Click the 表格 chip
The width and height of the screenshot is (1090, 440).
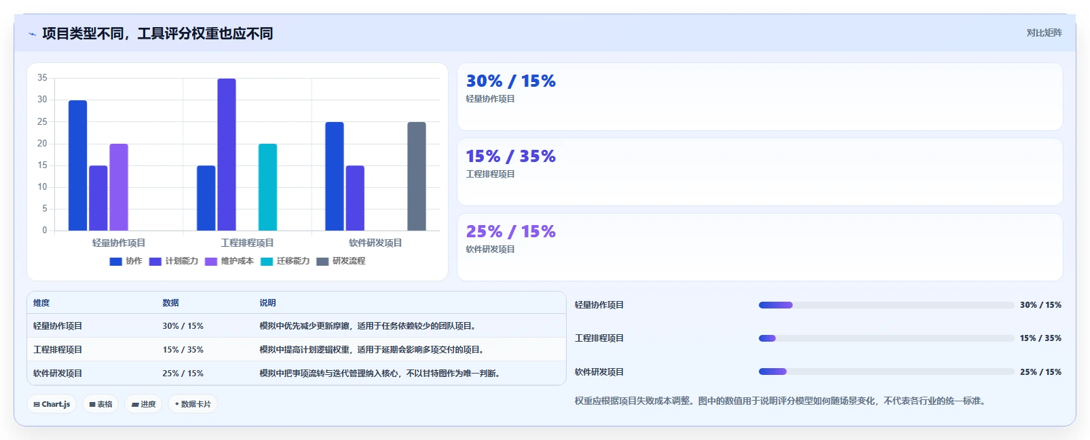pyautogui.click(x=100, y=404)
